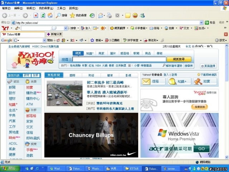The height and width of the screenshot is (172, 229).
Task: Click the smiley face toolbar icon
Action: (135, 15)
